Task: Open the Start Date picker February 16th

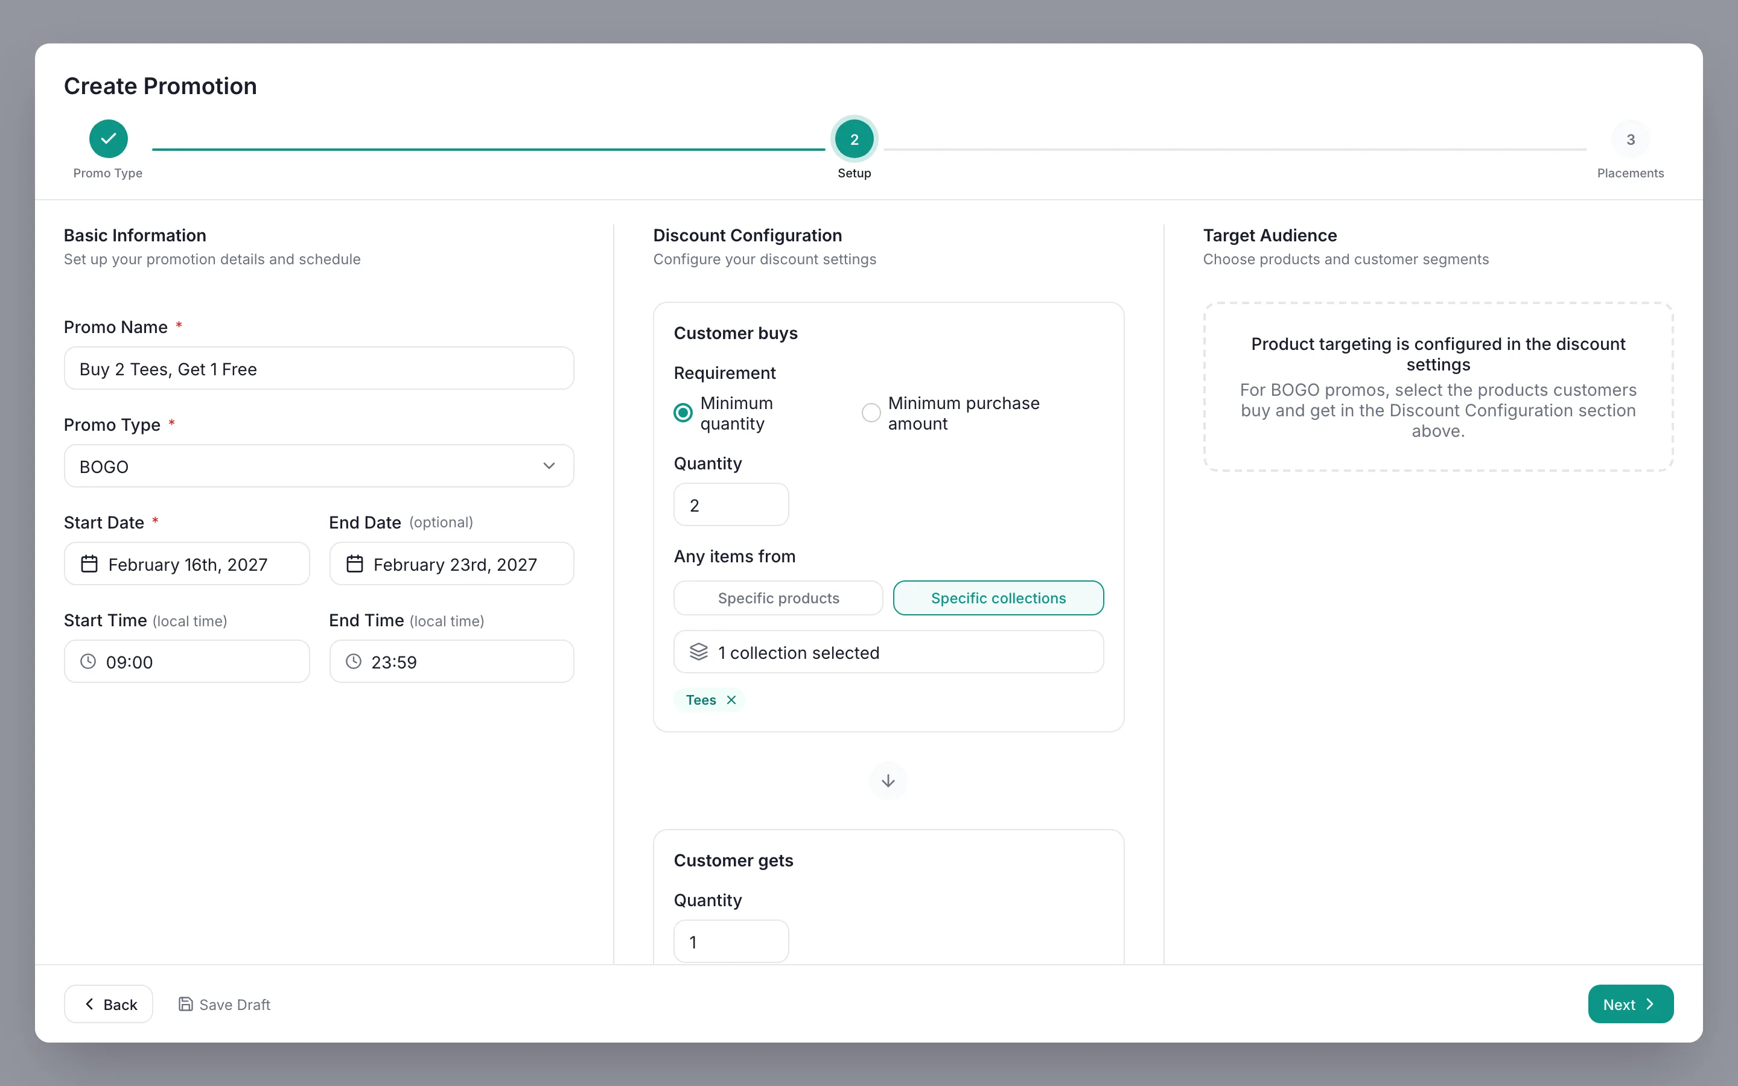Action: (x=186, y=564)
